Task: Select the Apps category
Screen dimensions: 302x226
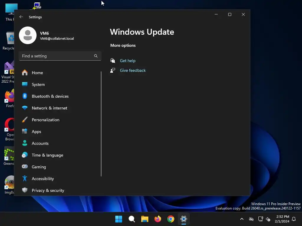Action: tap(60, 132)
